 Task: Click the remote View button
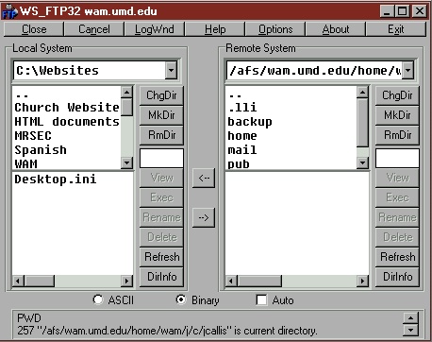pyautogui.click(x=397, y=178)
